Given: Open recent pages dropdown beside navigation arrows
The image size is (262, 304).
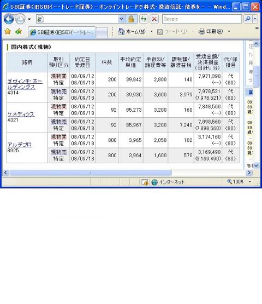Looking at the screenshot, I should point(29,19).
